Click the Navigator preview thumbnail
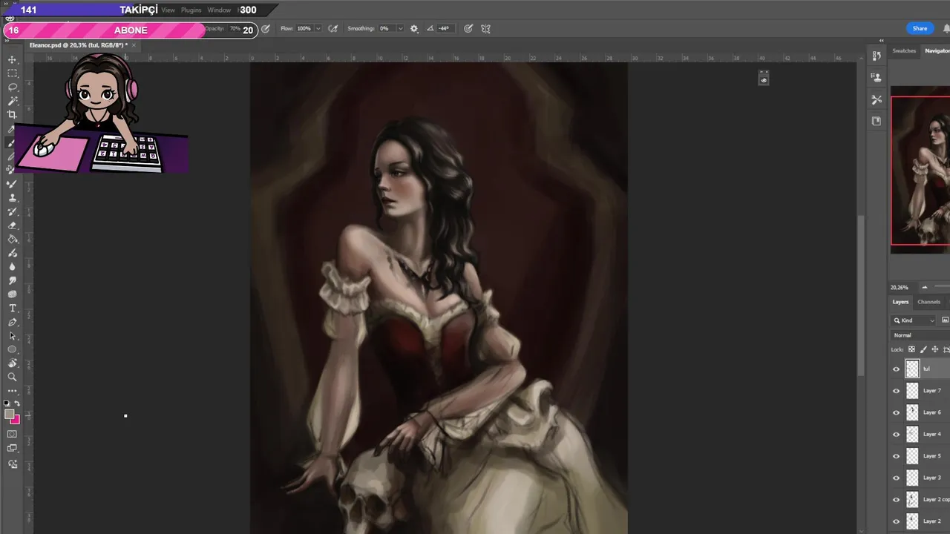 coord(920,171)
